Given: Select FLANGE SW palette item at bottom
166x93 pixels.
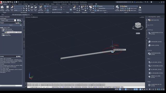Looking at the screenshot, I should [155, 85].
